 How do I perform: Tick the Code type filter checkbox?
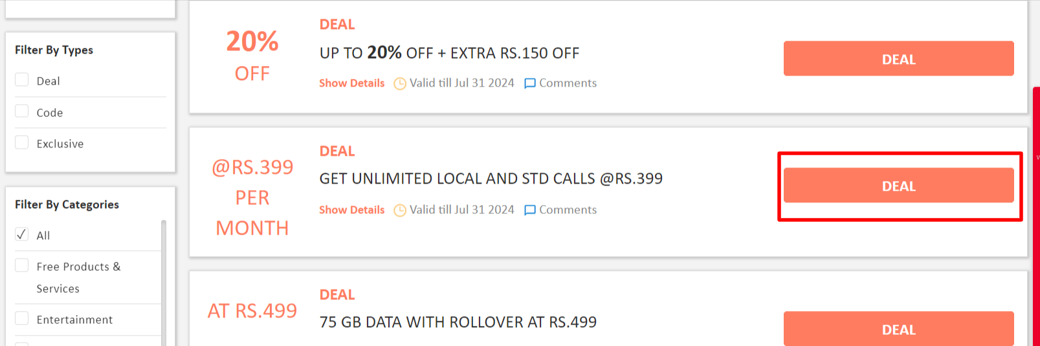click(x=22, y=111)
